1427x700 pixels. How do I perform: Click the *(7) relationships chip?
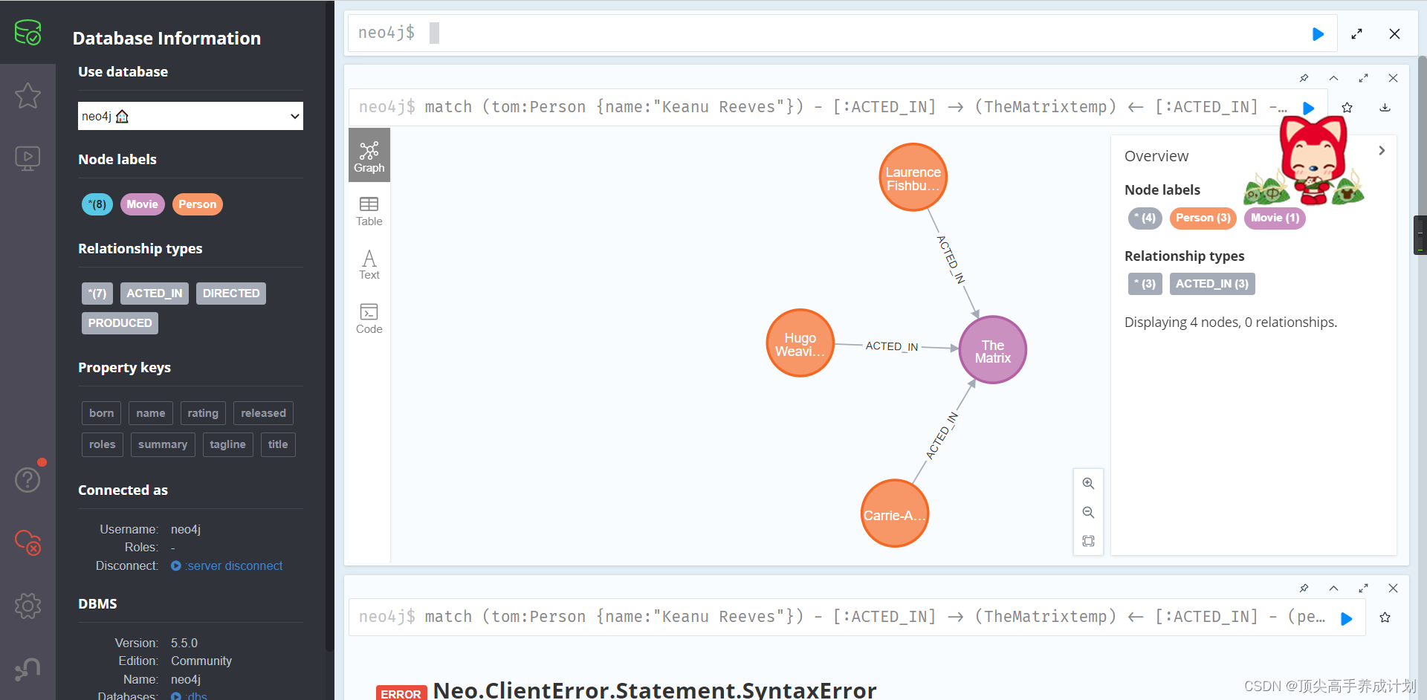pyautogui.click(x=97, y=294)
